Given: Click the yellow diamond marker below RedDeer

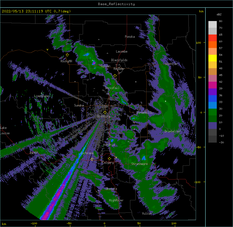Looking at the screenshot, I should pos(115,76).
